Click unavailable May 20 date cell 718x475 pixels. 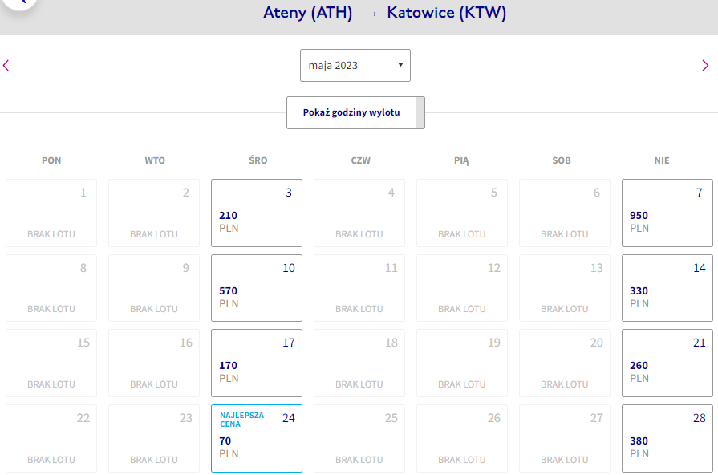coord(565,363)
